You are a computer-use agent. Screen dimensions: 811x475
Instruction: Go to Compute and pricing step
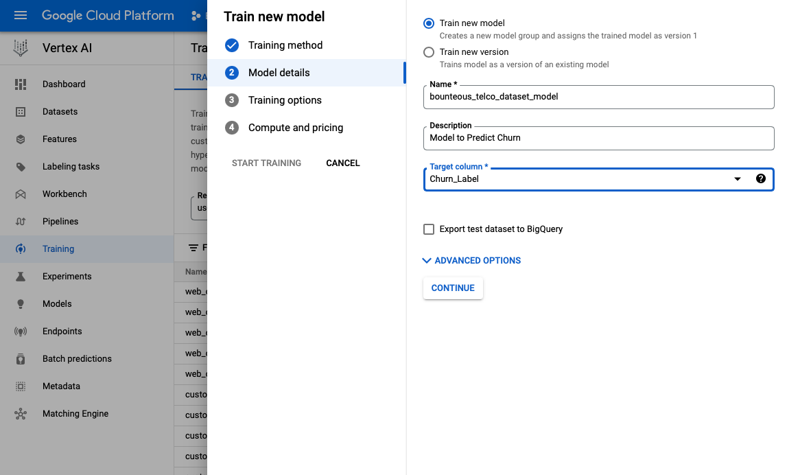(306, 127)
